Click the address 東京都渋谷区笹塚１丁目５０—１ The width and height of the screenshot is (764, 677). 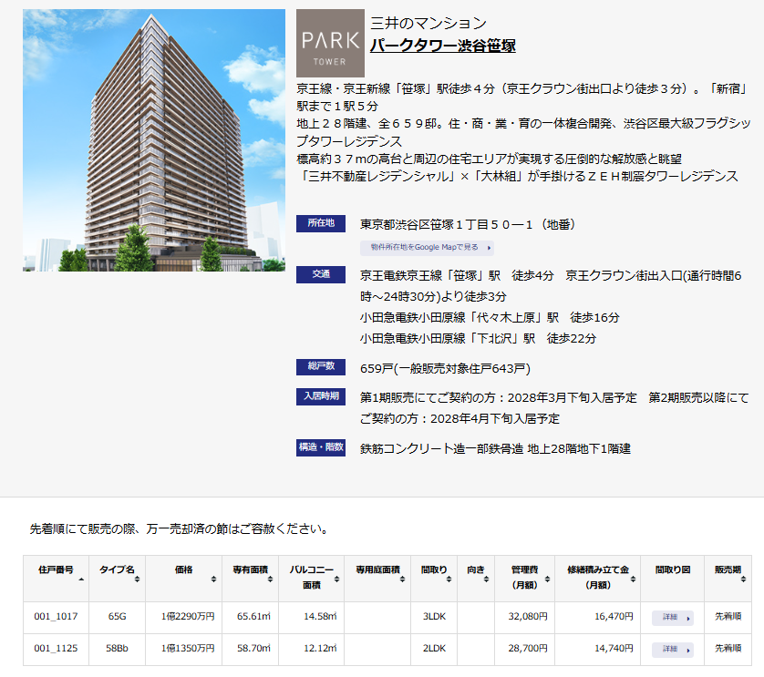tap(446, 224)
